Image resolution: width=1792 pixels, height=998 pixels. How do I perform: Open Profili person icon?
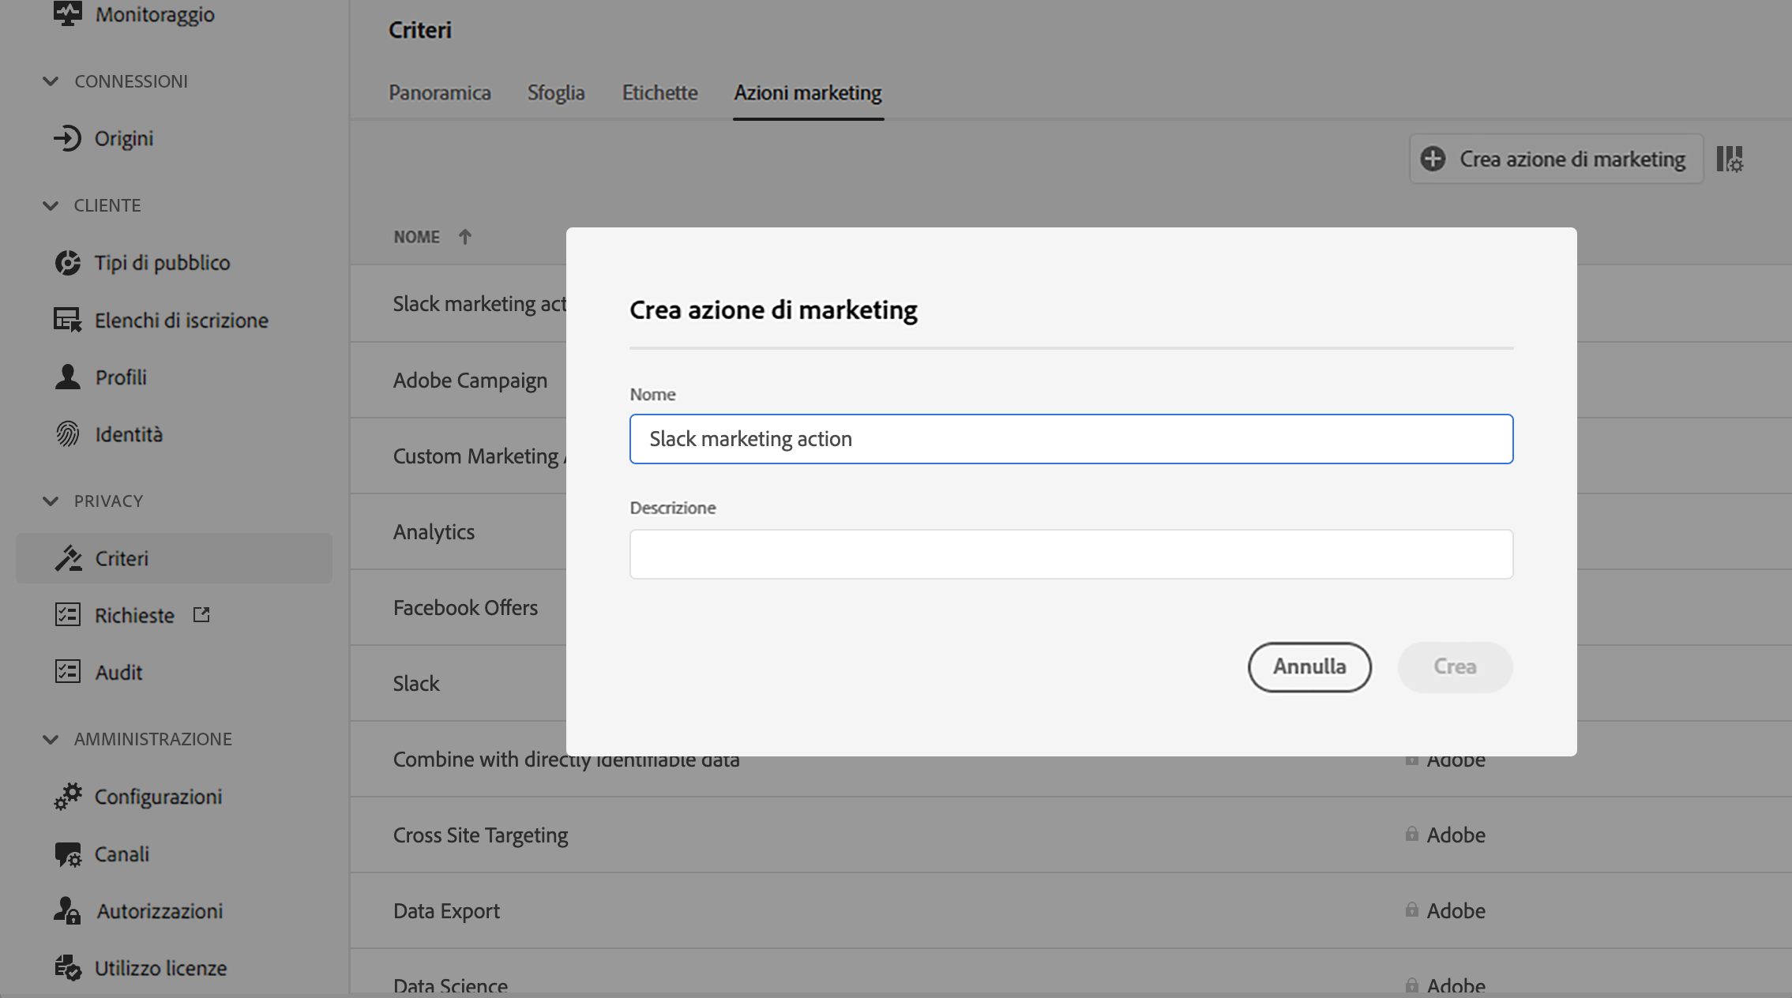click(x=68, y=377)
